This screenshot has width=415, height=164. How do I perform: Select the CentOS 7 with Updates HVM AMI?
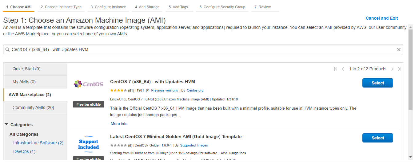(x=378, y=83)
